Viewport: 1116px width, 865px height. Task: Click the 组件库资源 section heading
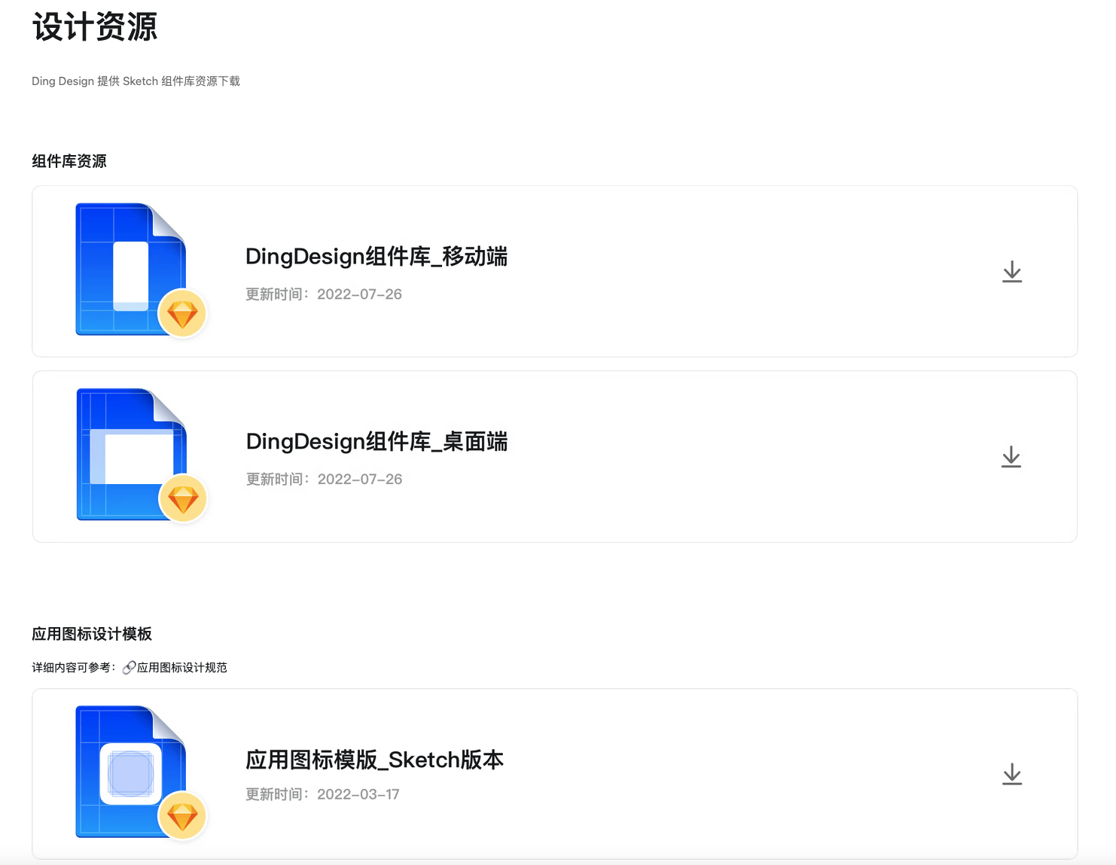pos(69,161)
